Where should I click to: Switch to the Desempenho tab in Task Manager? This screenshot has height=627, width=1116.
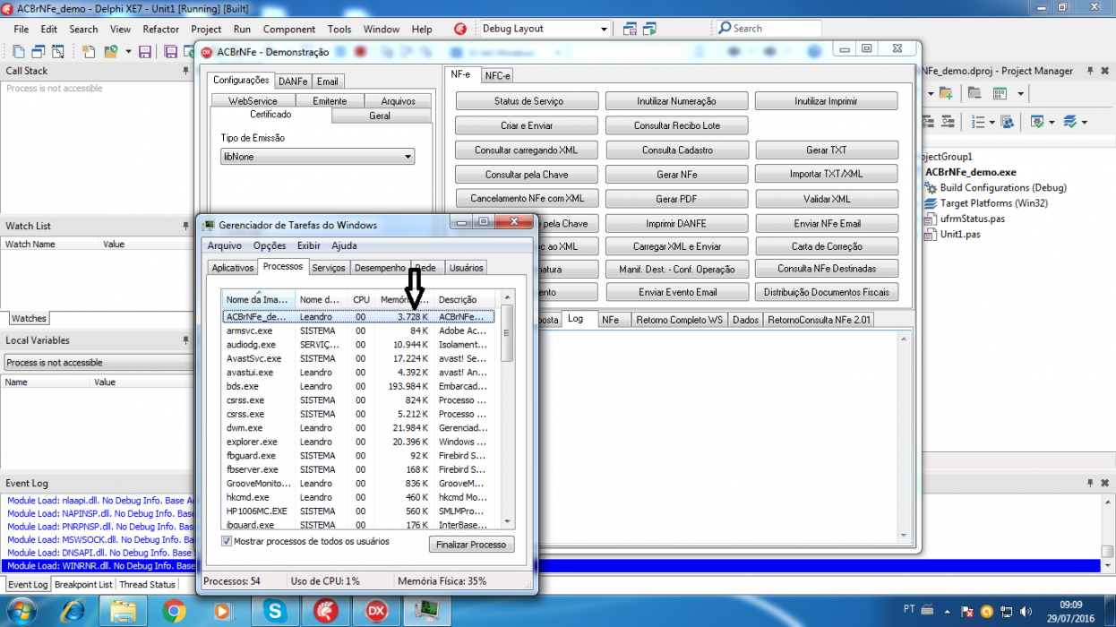click(380, 268)
